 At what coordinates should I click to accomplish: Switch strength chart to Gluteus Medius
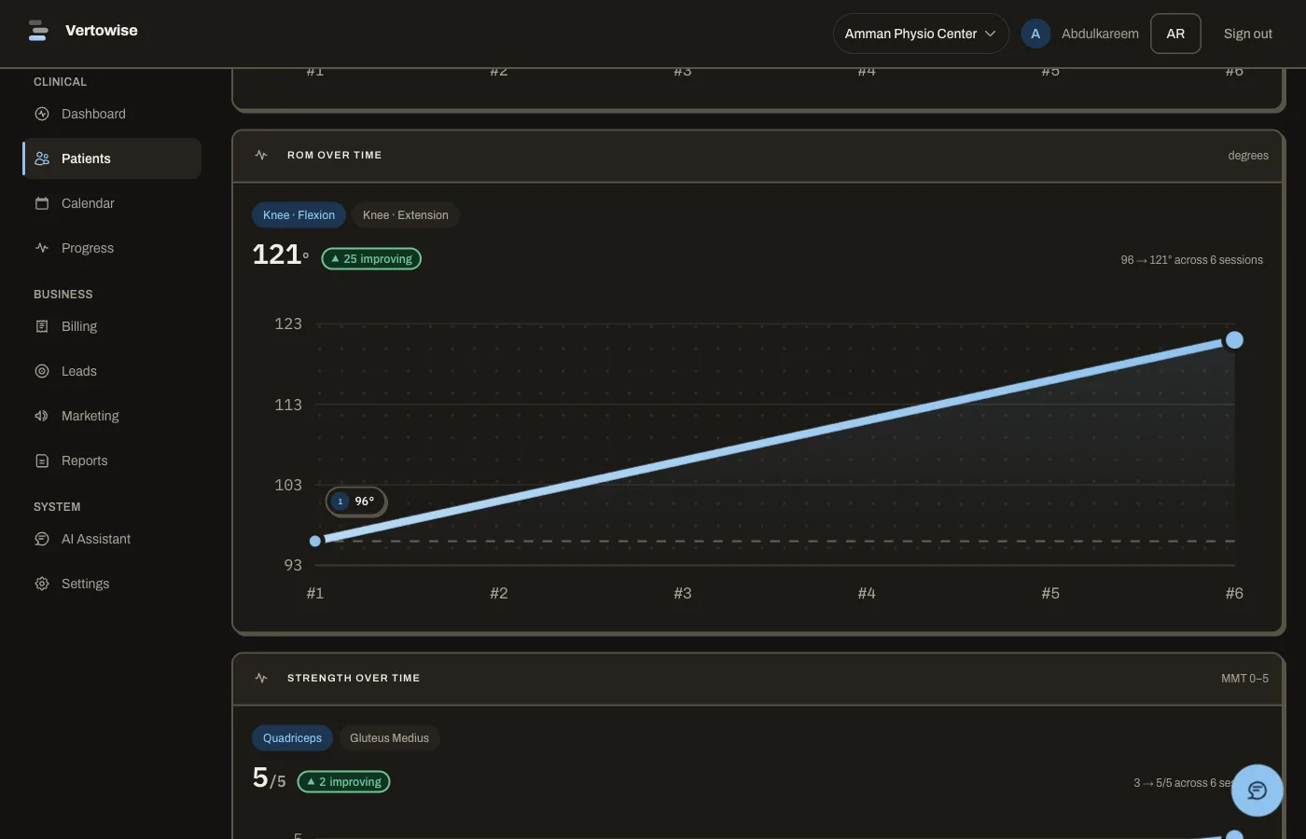coord(389,738)
